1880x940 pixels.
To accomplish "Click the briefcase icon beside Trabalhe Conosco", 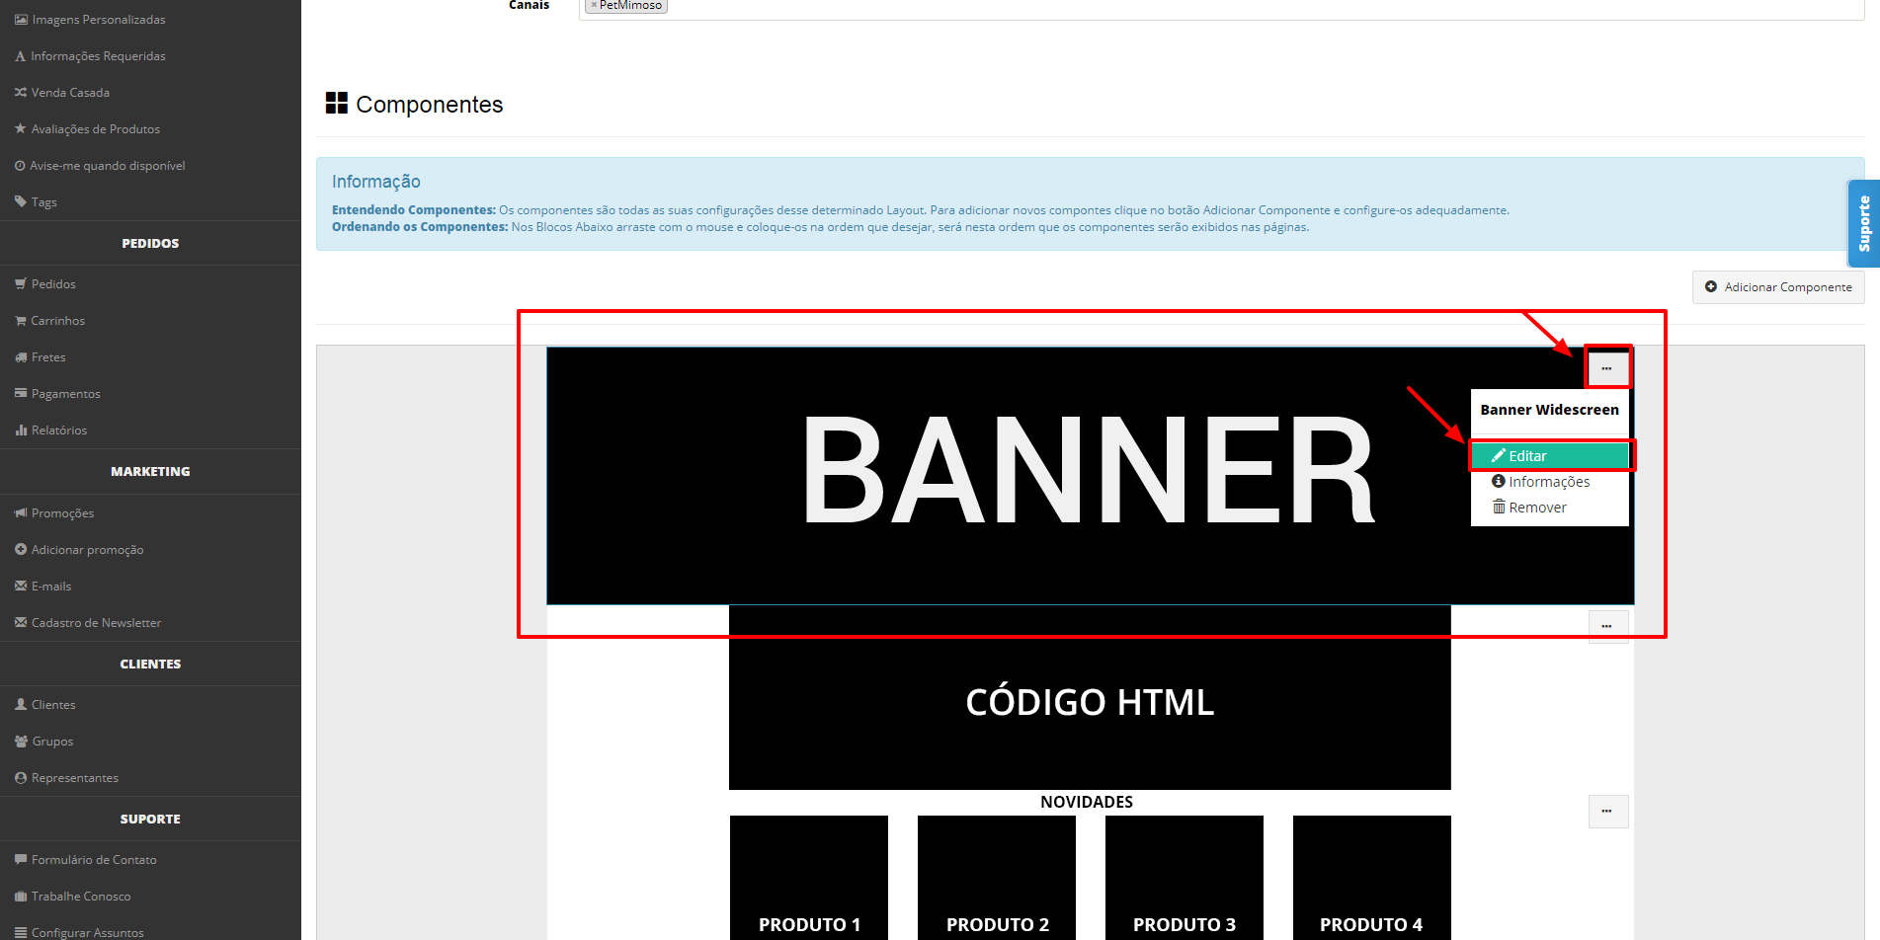I will (x=21, y=897).
